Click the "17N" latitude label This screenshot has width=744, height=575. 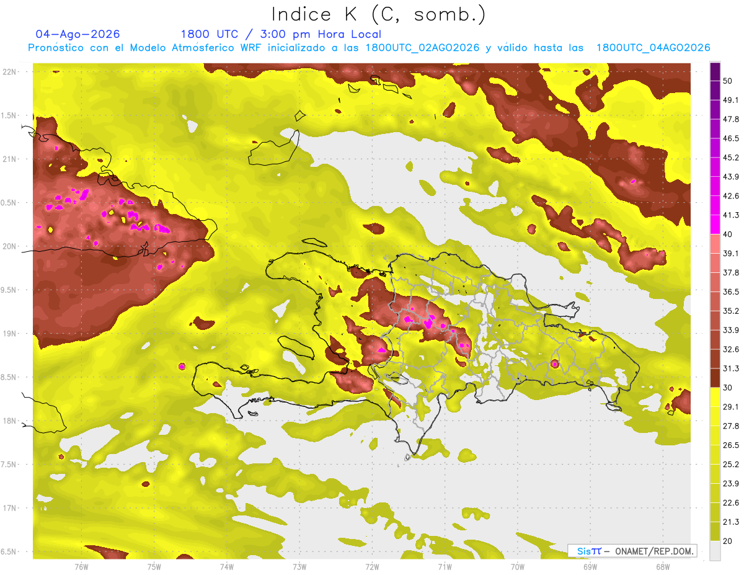11,508
